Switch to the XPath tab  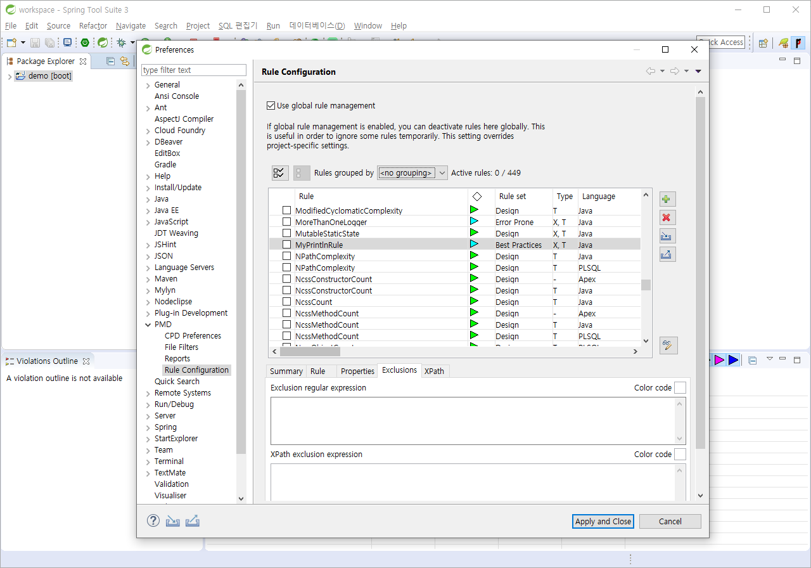(x=434, y=371)
